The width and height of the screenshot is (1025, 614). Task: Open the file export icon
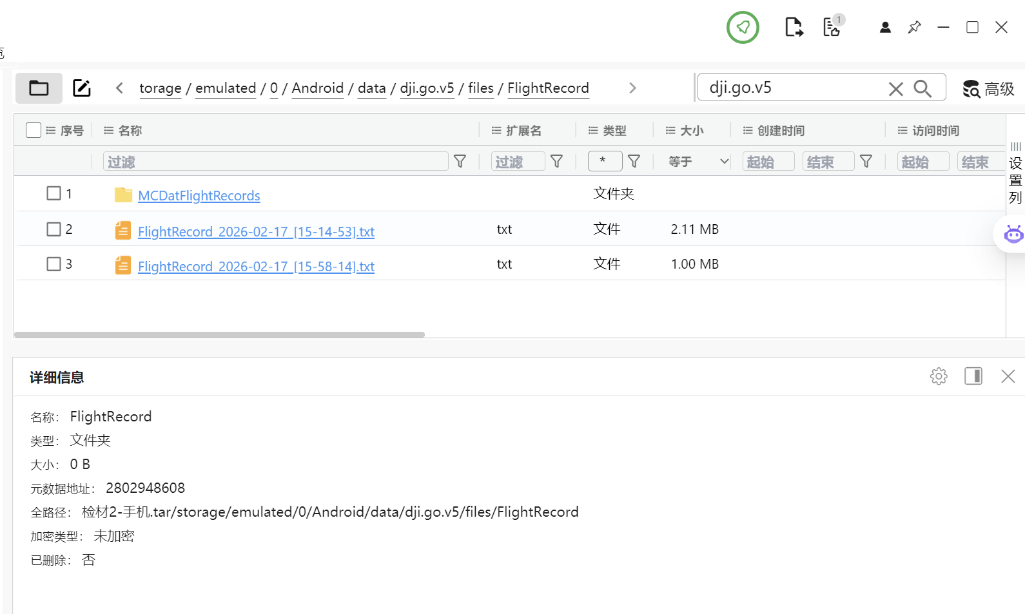pyautogui.click(x=794, y=28)
